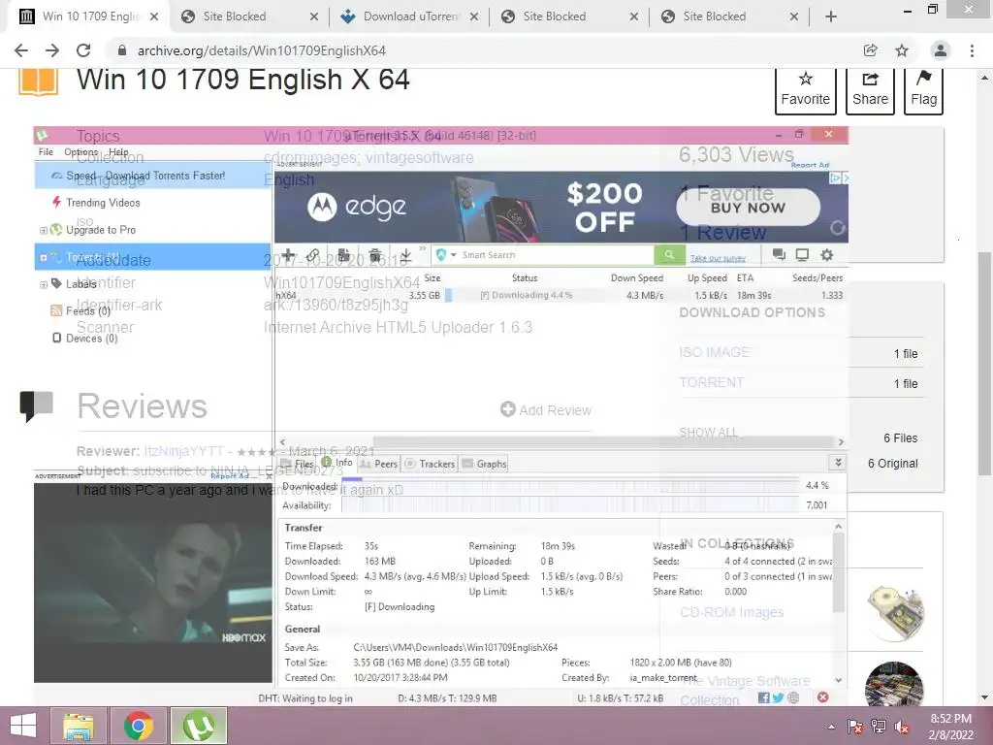Collapse the detail pane double-chevron

[839, 463]
